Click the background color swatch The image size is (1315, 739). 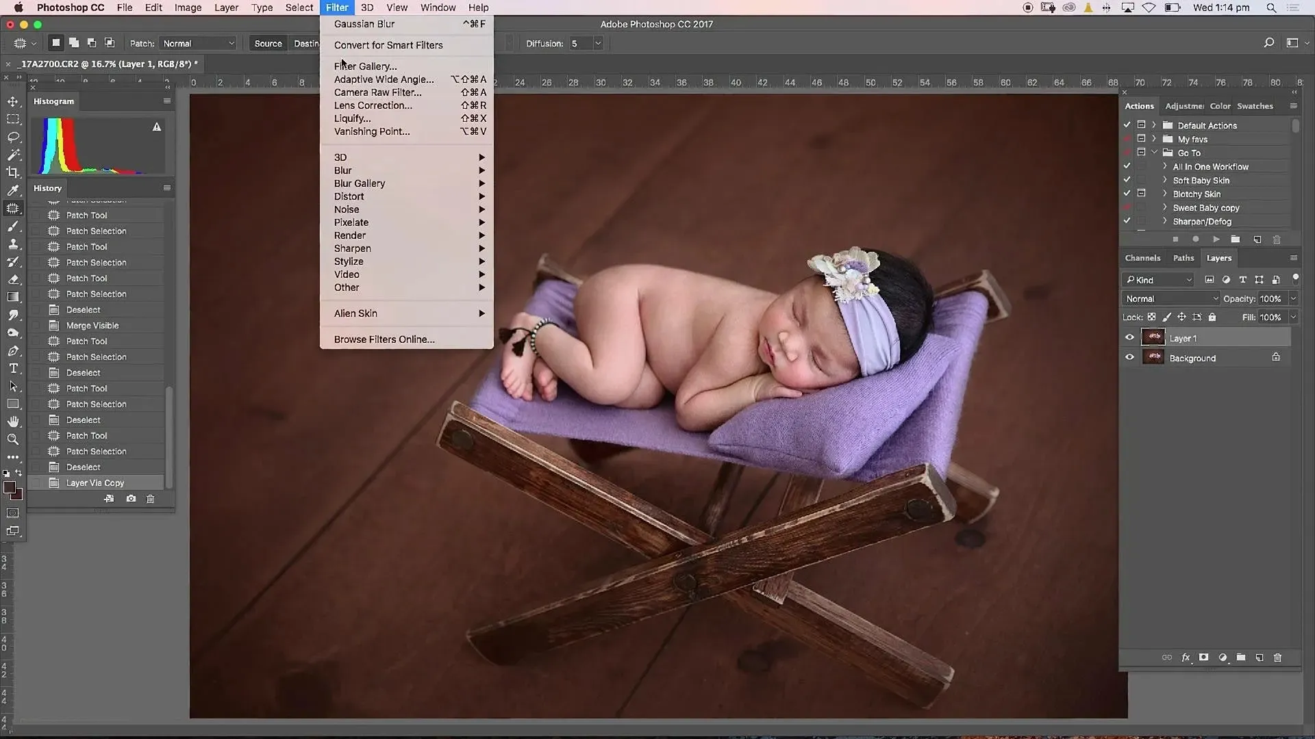(x=18, y=495)
